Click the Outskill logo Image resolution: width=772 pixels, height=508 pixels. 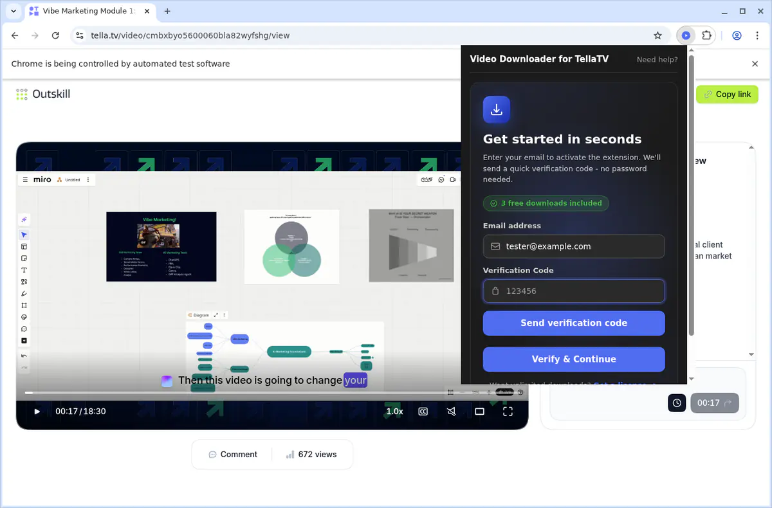click(43, 94)
